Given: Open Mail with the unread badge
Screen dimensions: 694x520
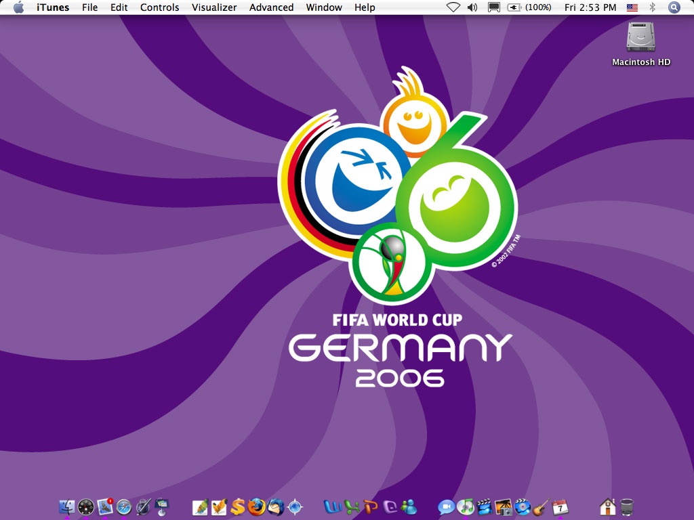Looking at the screenshot, I should pos(105,506).
